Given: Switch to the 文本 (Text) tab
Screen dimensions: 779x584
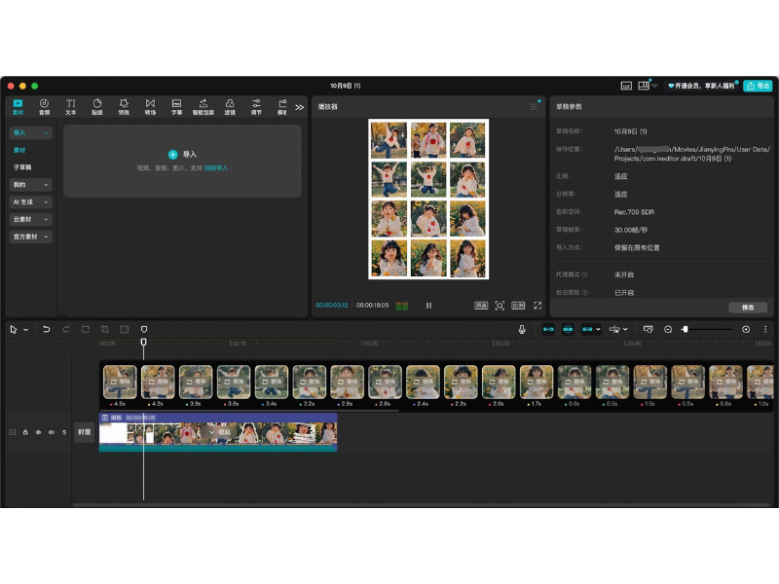Looking at the screenshot, I should (x=70, y=106).
